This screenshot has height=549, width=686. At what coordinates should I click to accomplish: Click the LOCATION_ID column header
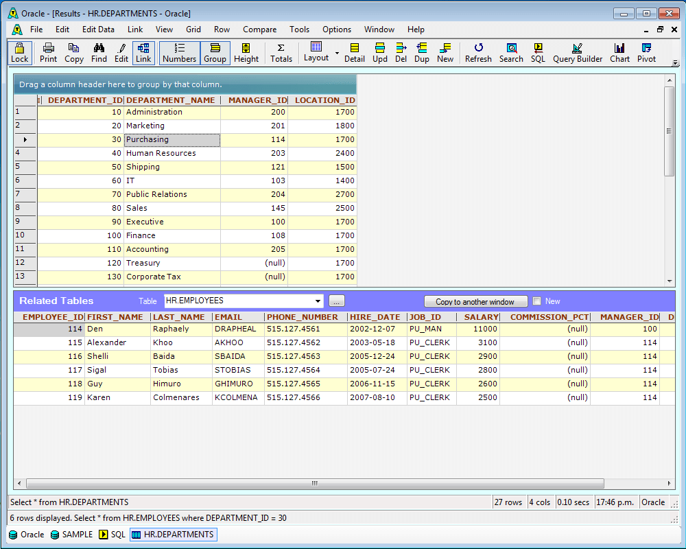coord(324,100)
